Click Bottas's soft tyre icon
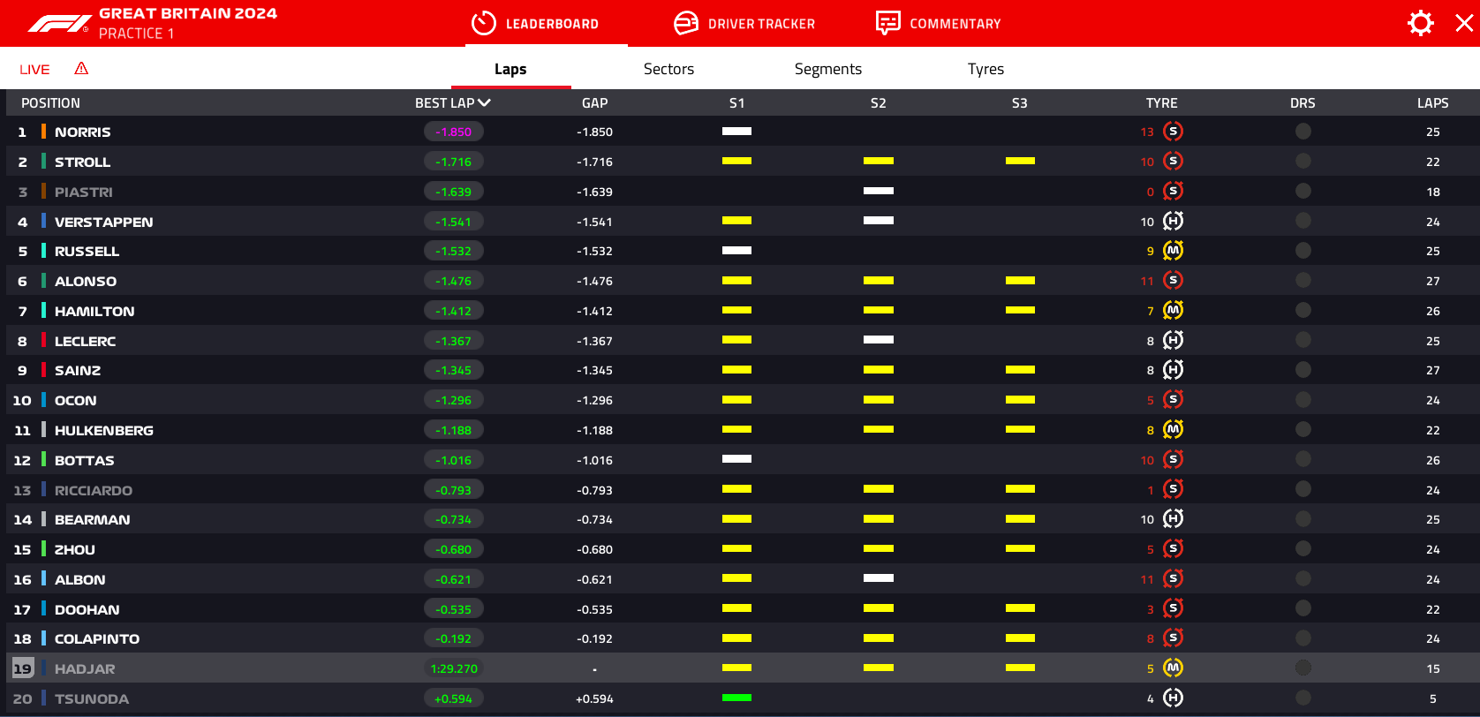The width and height of the screenshot is (1480, 717). click(x=1173, y=460)
